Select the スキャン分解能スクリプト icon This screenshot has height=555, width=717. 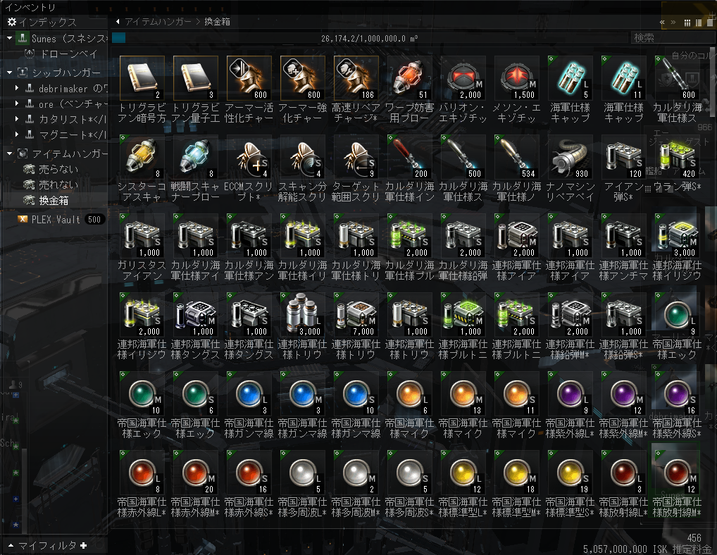[303, 157]
